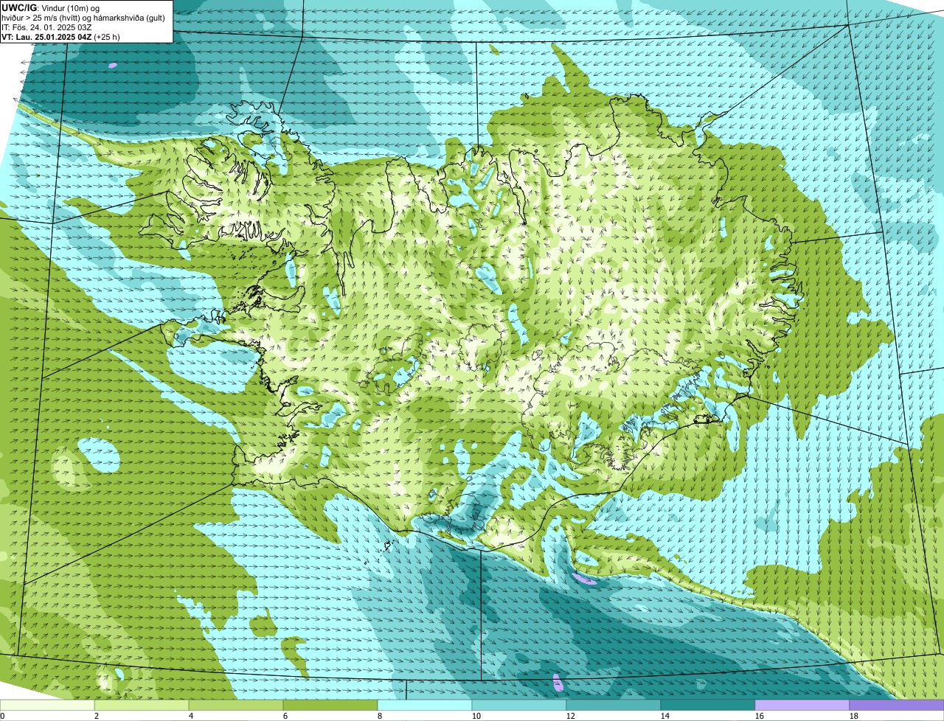Select the 'VT: Lau. 25.01.2025 04Z (+25 h)' line
This screenshot has width=944, height=721.
coord(61,37)
